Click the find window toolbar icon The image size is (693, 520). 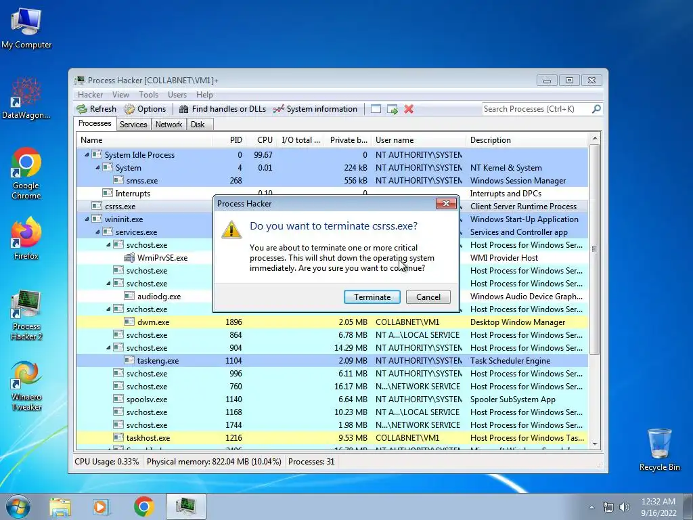point(376,109)
